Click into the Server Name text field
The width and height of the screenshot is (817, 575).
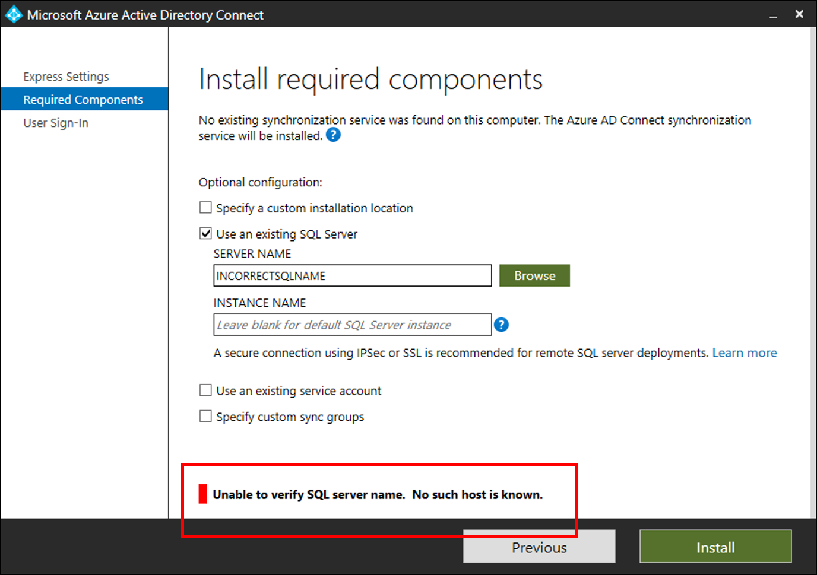point(352,276)
